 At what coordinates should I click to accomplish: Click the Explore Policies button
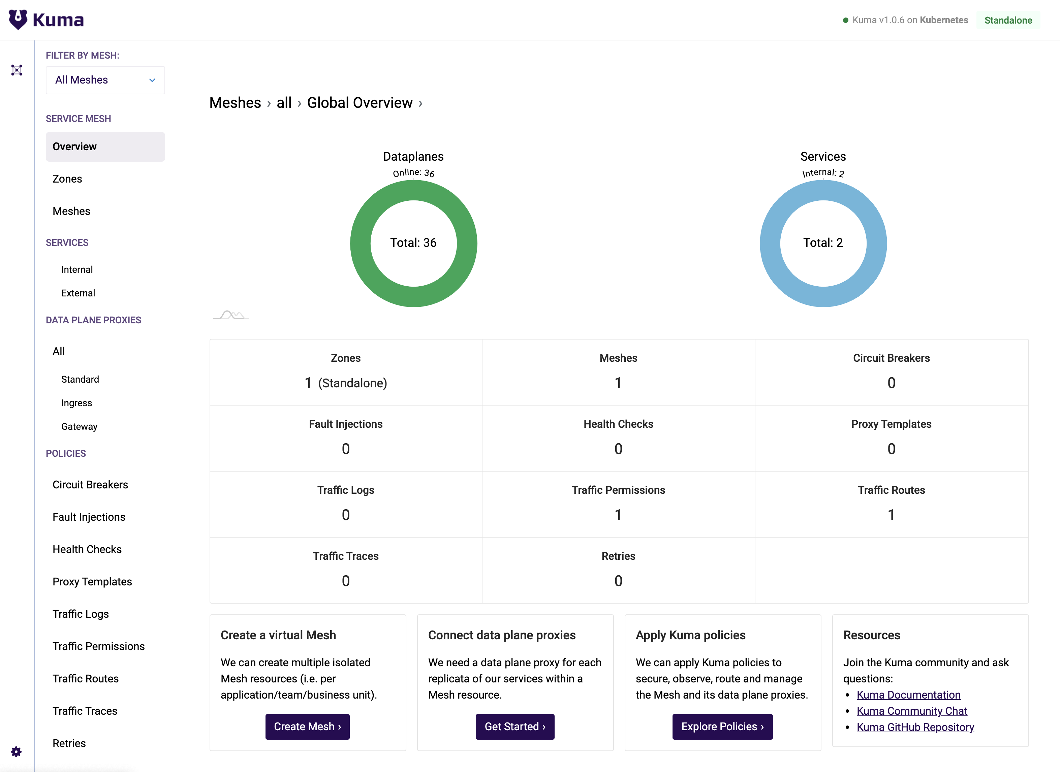click(722, 727)
